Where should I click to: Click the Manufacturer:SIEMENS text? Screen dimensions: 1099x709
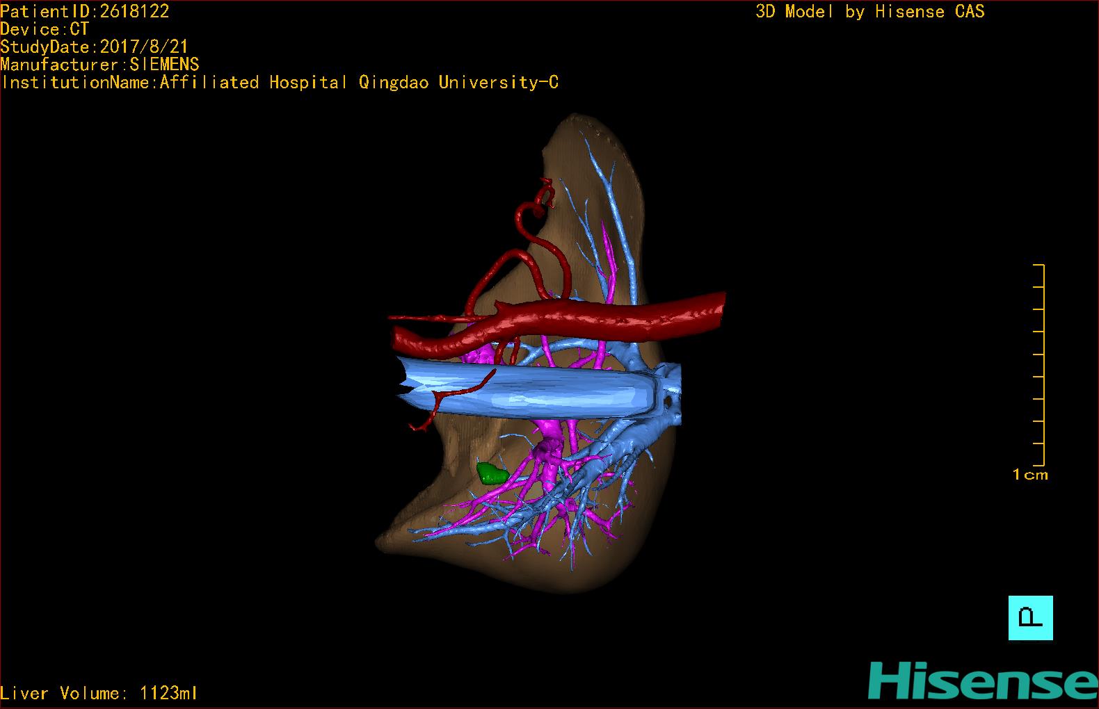(100, 65)
